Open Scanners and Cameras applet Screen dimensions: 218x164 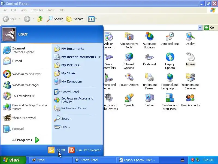(x=190, y=81)
